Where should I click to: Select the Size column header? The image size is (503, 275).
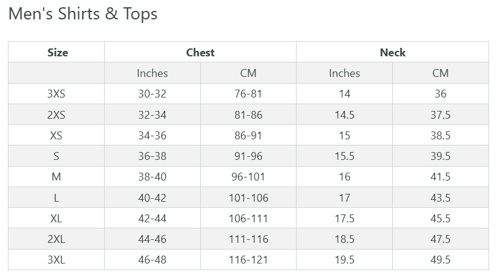(58, 53)
